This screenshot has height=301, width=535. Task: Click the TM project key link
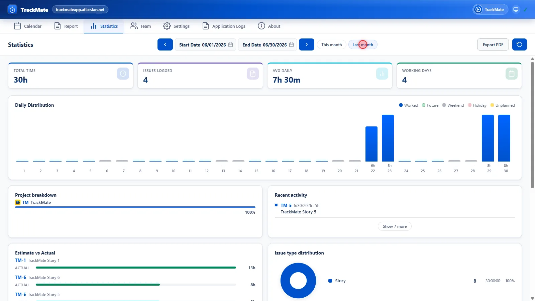[25, 202]
